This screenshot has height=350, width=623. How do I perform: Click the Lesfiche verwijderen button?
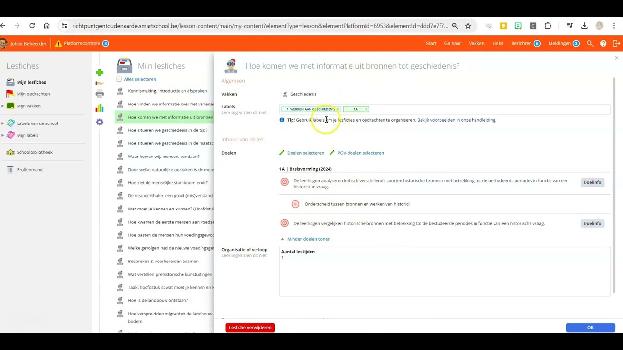pyautogui.click(x=250, y=328)
